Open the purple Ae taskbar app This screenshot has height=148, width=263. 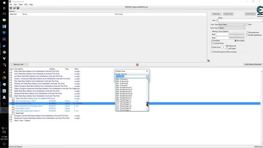pyautogui.click(x=4, y=39)
